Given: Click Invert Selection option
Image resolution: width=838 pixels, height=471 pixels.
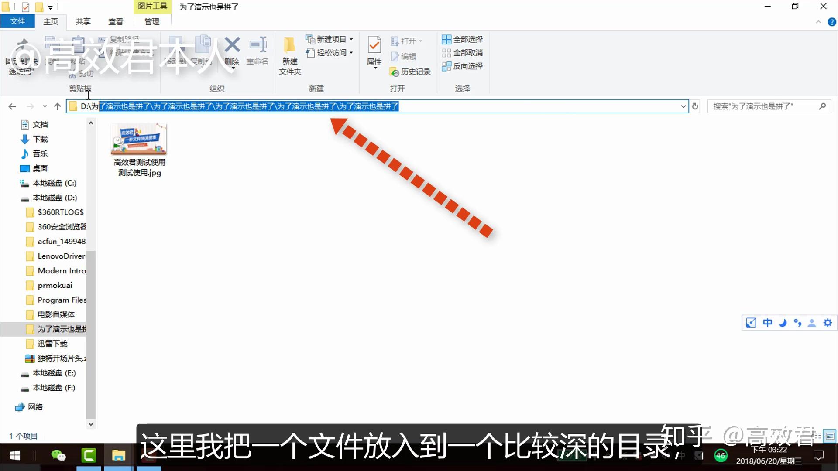Looking at the screenshot, I should point(463,66).
